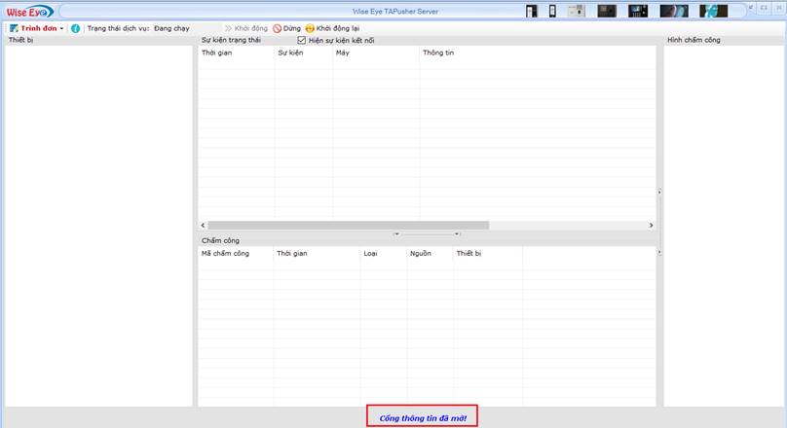787x428 pixels.
Task: Click Khởi động lại restart button
Action: tap(331, 28)
